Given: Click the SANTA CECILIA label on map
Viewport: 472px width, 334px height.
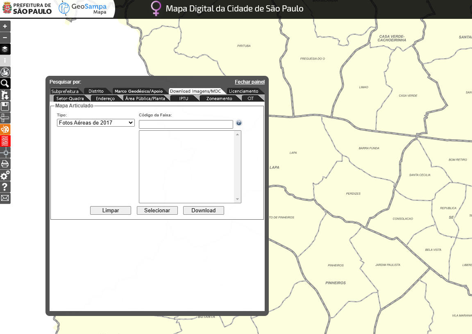Looking at the screenshot, I should pyautogui.click(x=420, y=175).
